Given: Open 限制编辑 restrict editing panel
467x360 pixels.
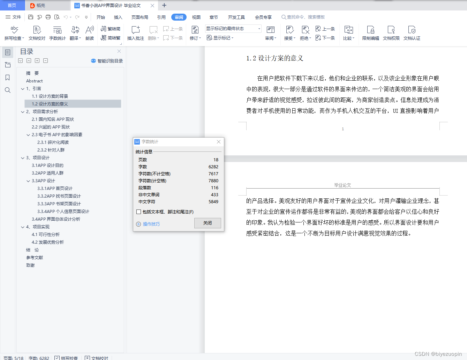Looking at the screenshot, I should point(370,32).
